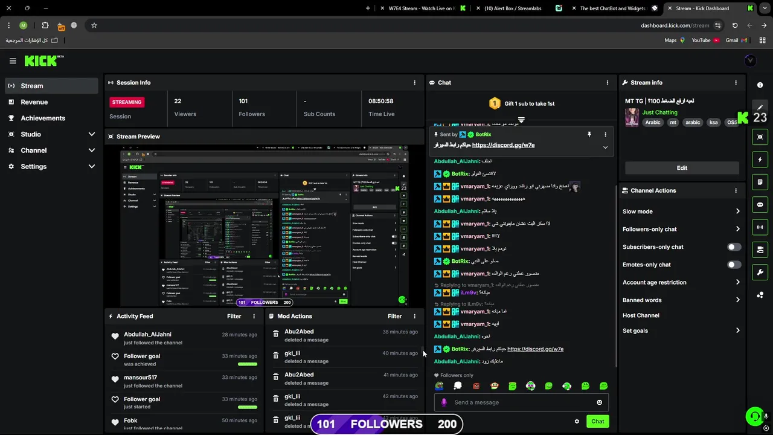Click Follower goal just started progress bar

click(x=248, y=407)
